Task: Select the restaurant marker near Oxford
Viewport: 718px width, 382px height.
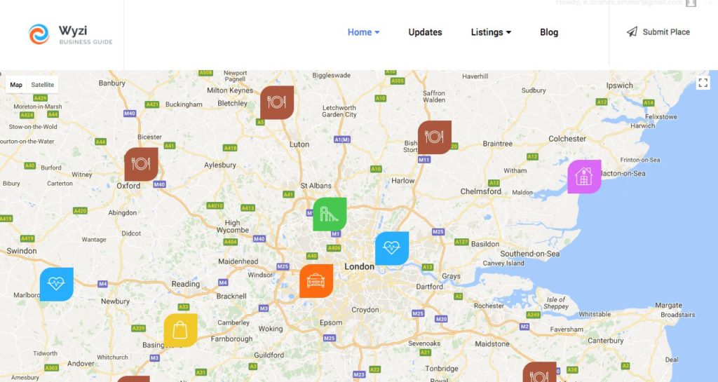Action: coord(142,164)
